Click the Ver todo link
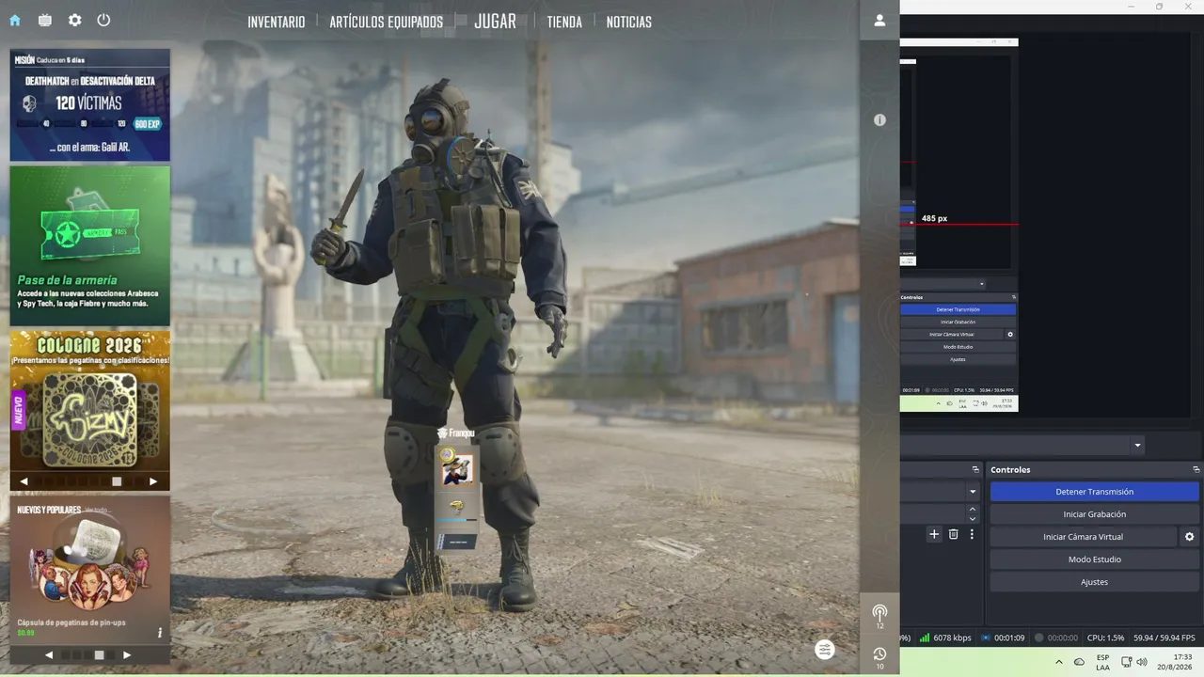This screenshot has width=1204, height=677. pyautogui.click(x=96, y=510)
